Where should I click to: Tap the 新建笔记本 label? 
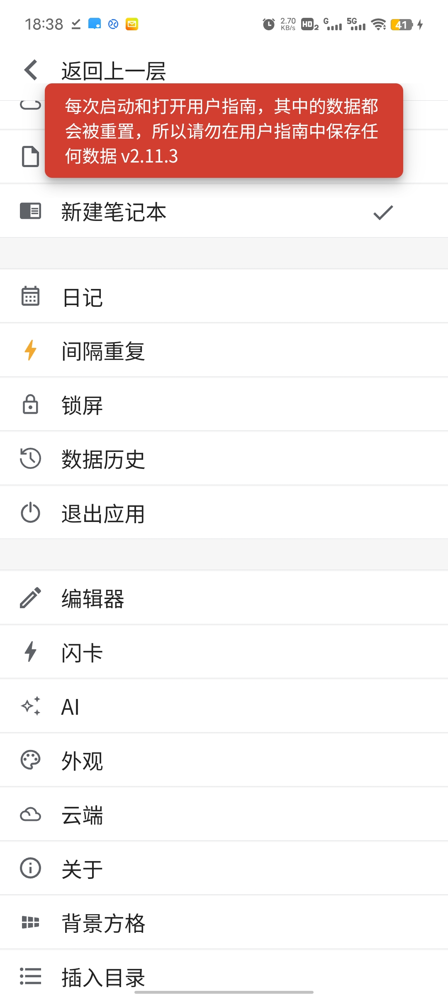(114, 212)
